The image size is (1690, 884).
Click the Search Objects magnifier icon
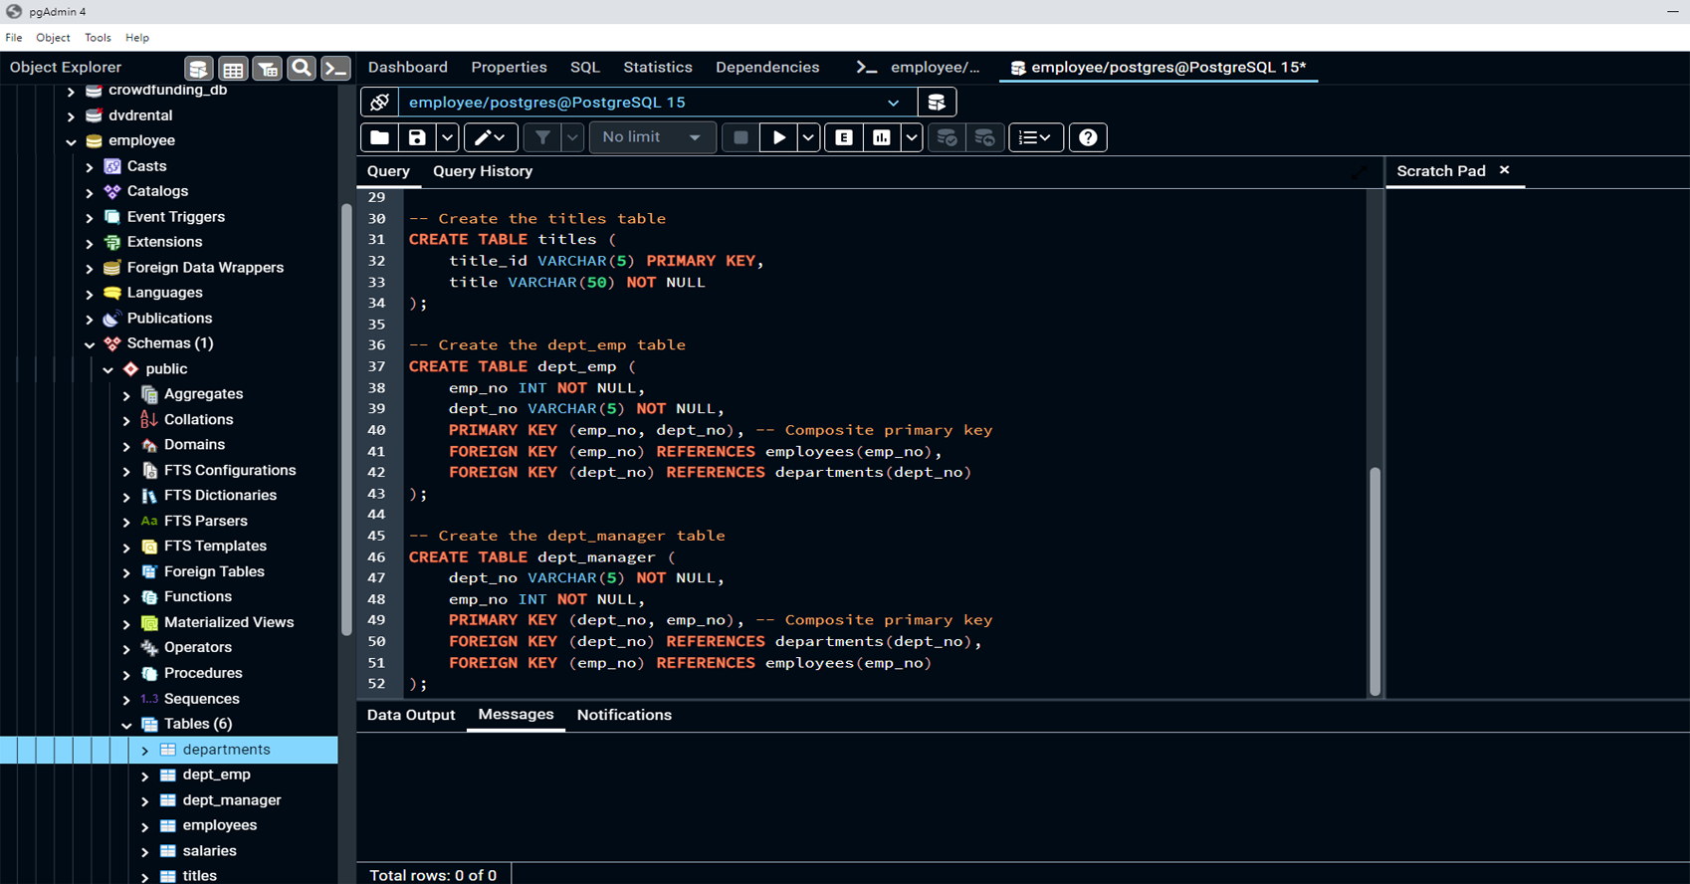pos(302,68)
